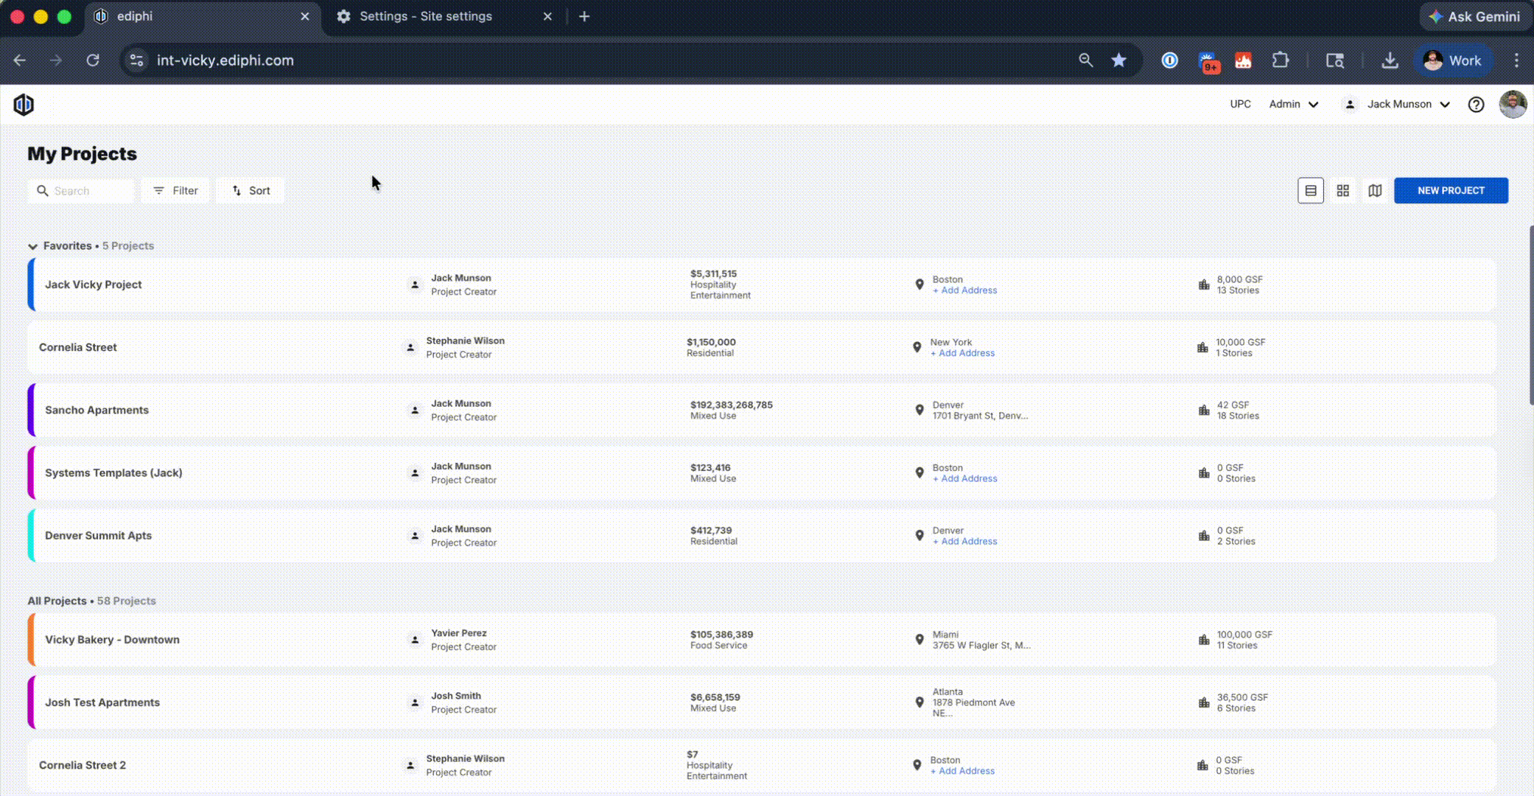
Task: Click the UPC menu item
Action: [1240, 105]
